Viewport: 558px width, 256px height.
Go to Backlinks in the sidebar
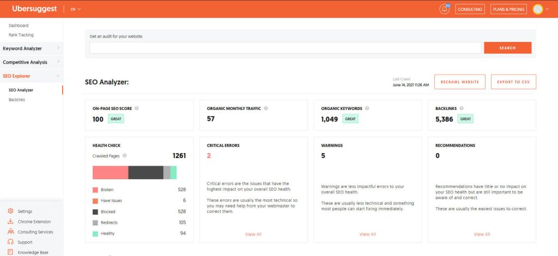17,100
